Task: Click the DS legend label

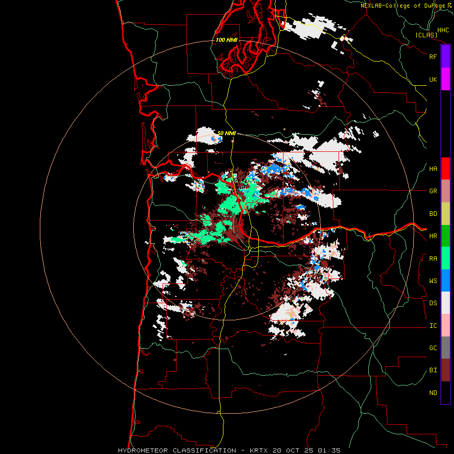Action: coord(433,303)
